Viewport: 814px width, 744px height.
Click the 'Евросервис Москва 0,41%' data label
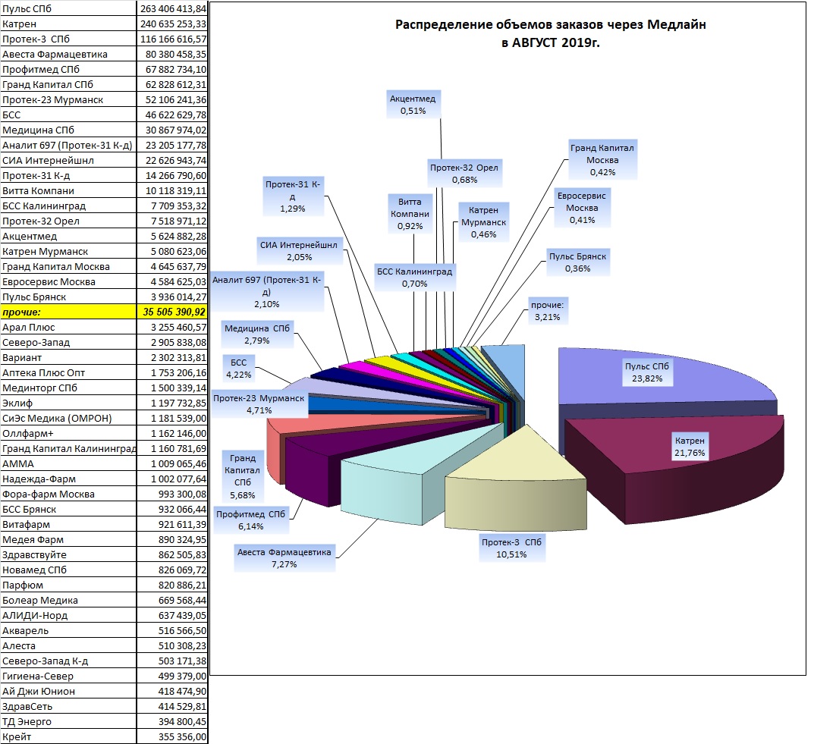(582, 208)
